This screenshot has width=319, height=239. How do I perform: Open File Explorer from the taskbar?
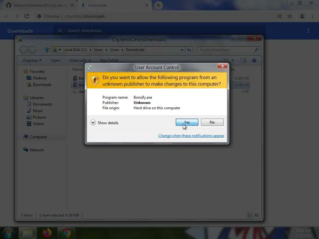tap(28, 233)
